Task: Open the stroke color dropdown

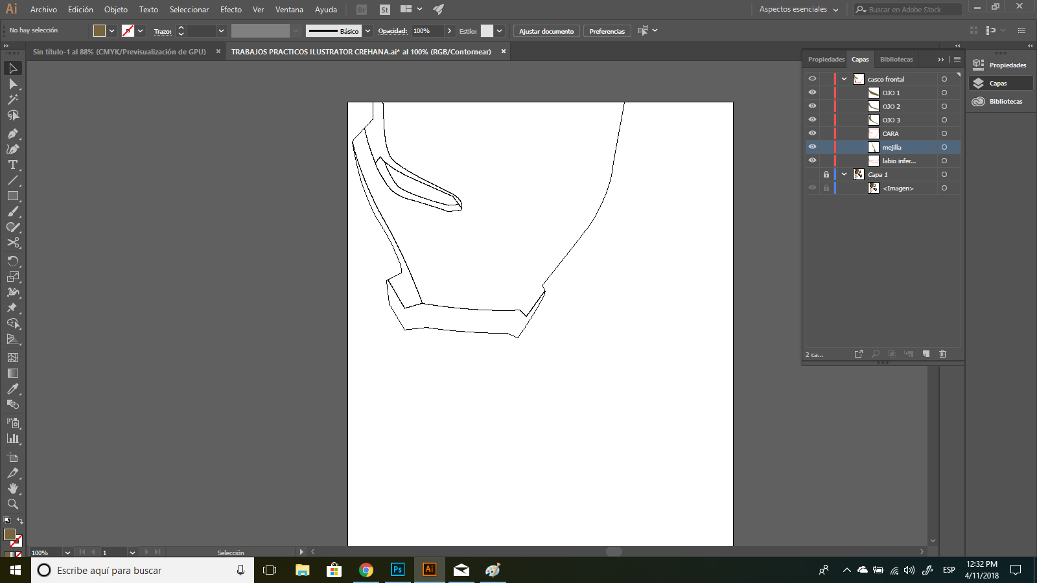Action: pos(141,30)
